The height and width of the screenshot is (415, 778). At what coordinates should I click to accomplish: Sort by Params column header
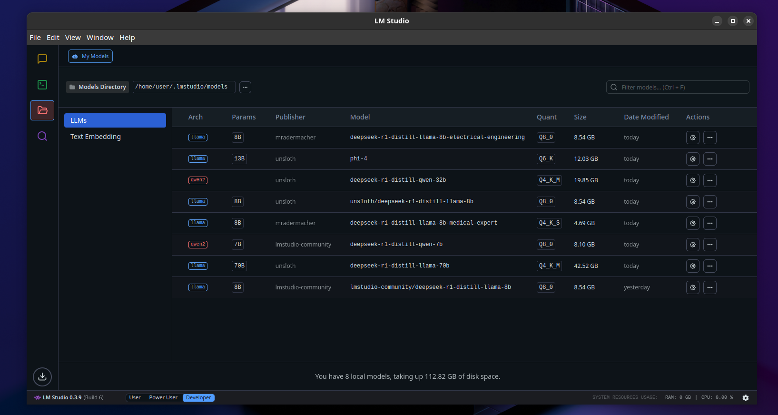(x=244, y=117)
